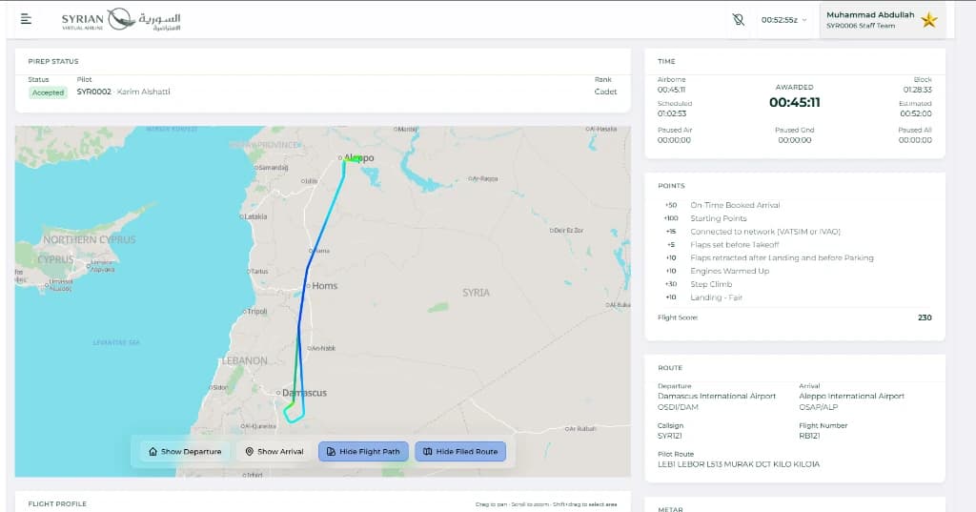Select the Engines Warmed Up row
The image size is (976, 512).
pos(794,271)
